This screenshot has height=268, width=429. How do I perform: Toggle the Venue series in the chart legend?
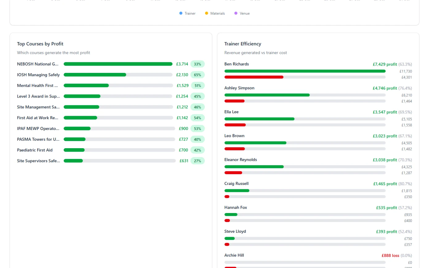242,13
